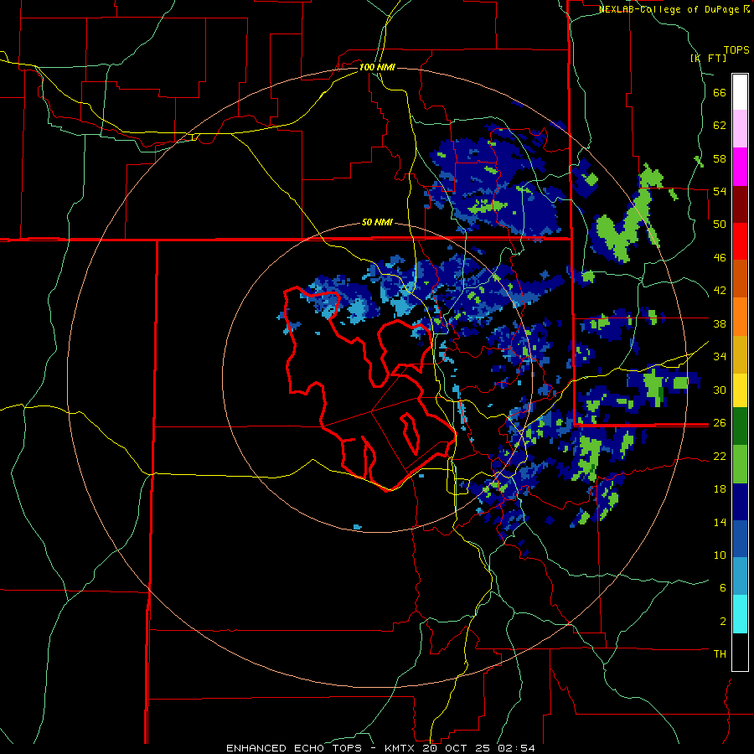The image size is (754, 754).
Task: Click the legend value "6"
Action: pyautogui.click(x=722, y=588)
